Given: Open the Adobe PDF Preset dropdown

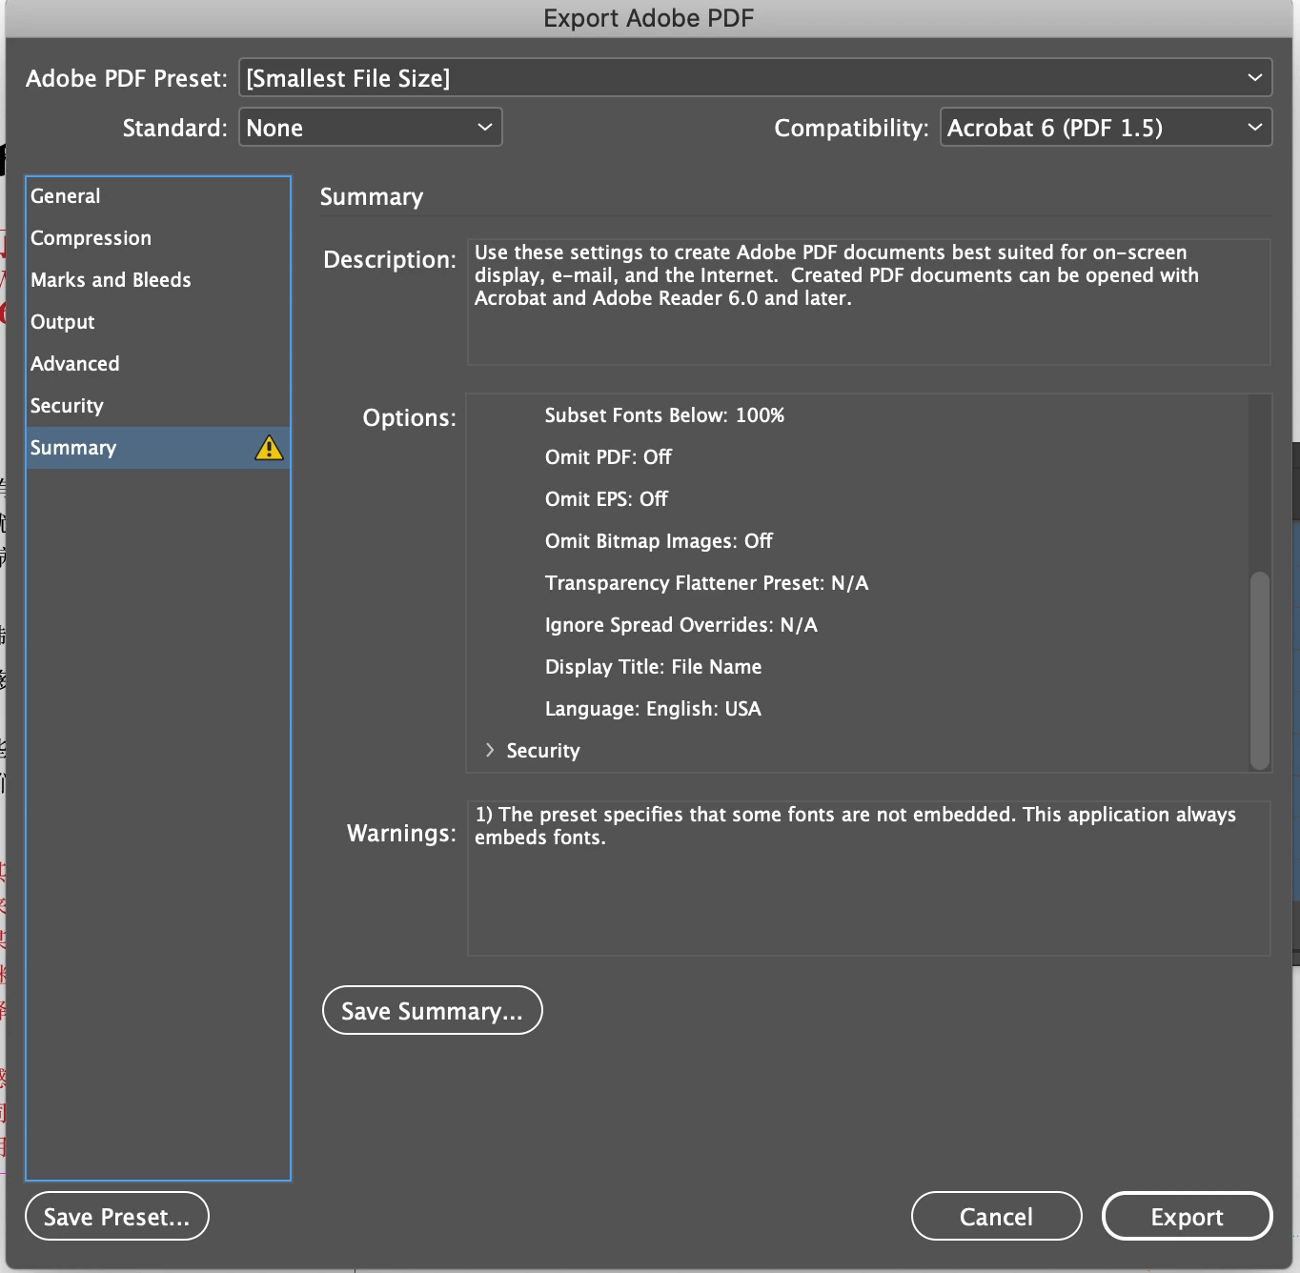Looking at the screenshot, I should [755, 77].
